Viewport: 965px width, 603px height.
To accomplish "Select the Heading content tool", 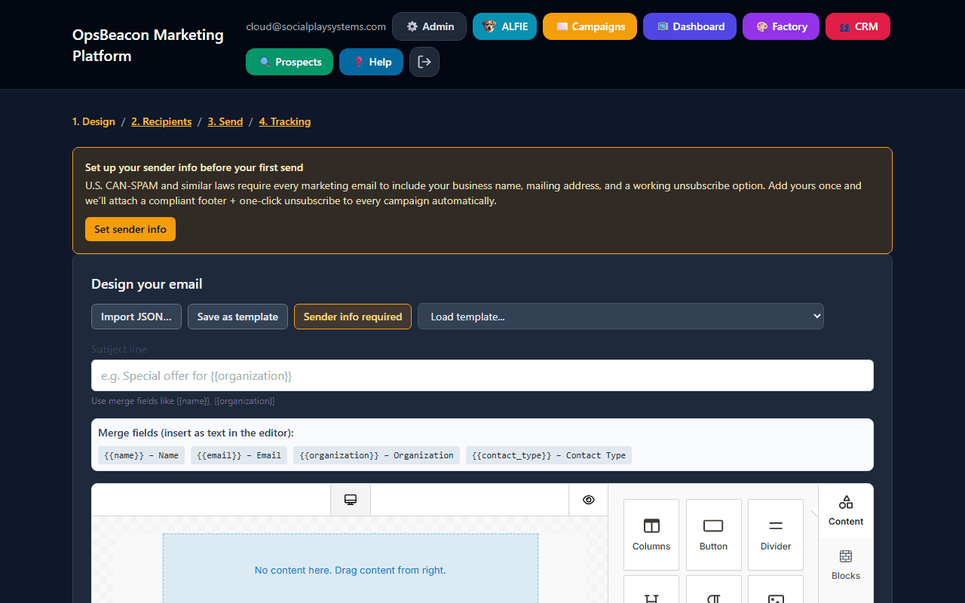I will pos(651,589).
